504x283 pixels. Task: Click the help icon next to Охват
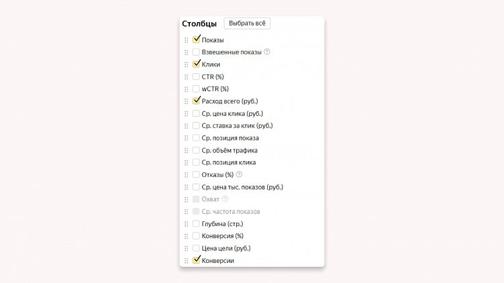(x=225, y=199)
